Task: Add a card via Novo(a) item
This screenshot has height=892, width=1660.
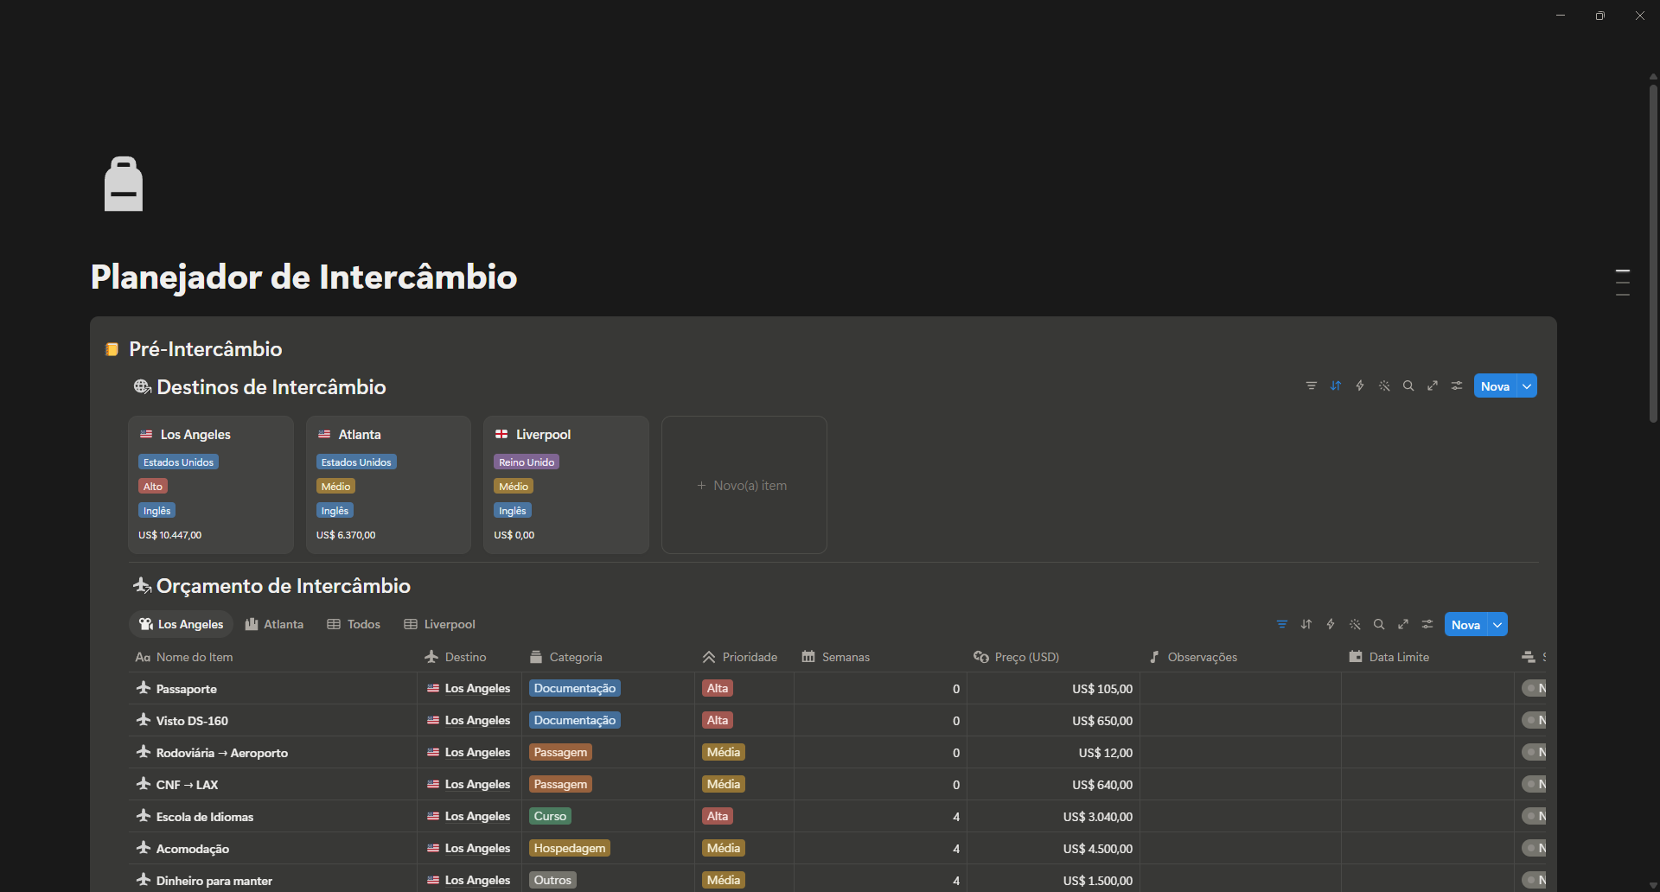Action: coord(744,485)
